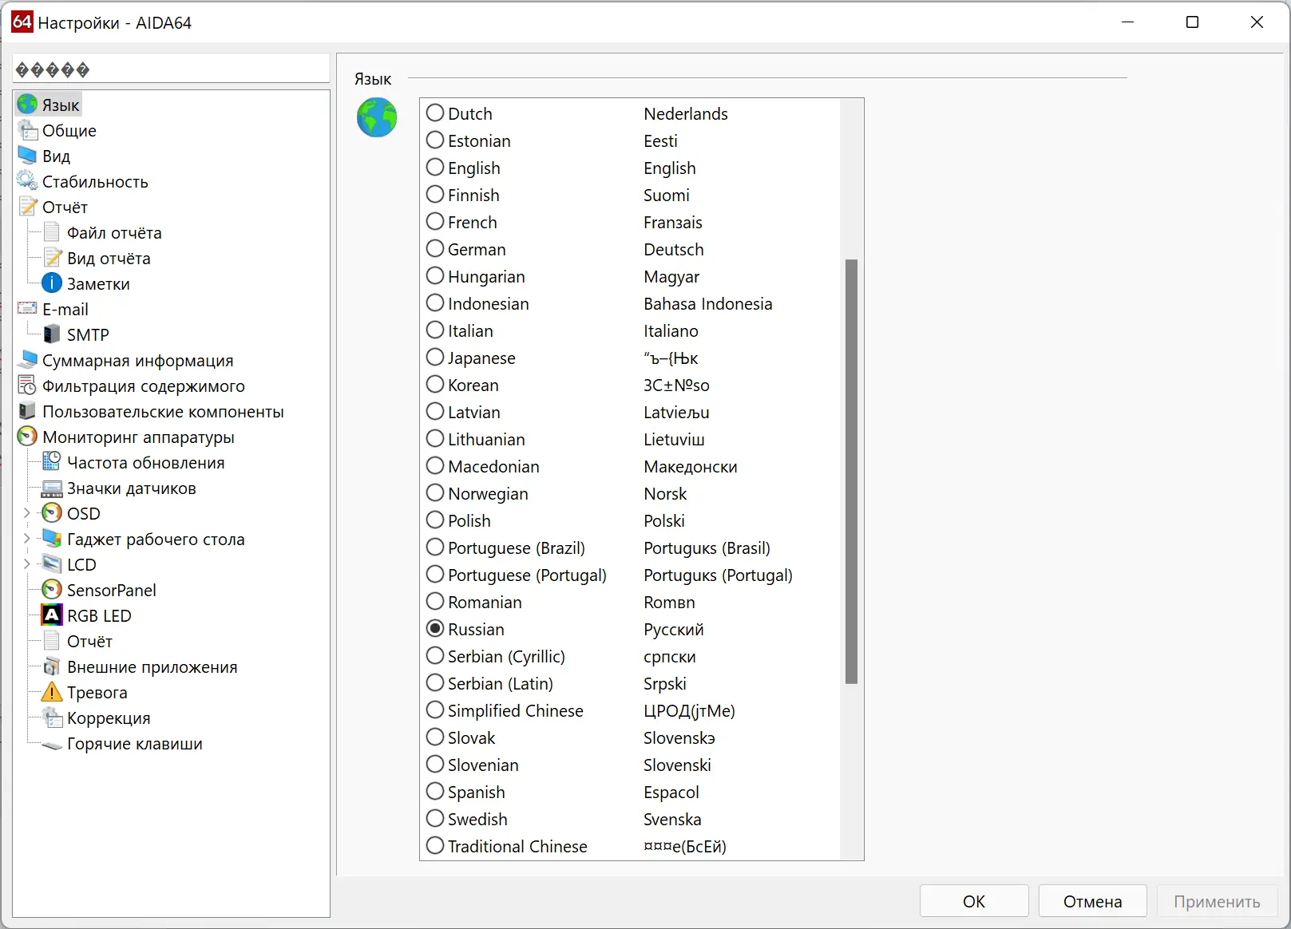
Task: Select the selected Russian radio button
Action: (x=435, y=629)
